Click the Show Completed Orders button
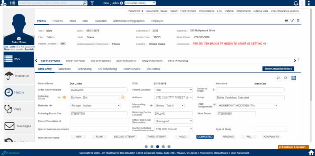 click(x=278, y=69)
